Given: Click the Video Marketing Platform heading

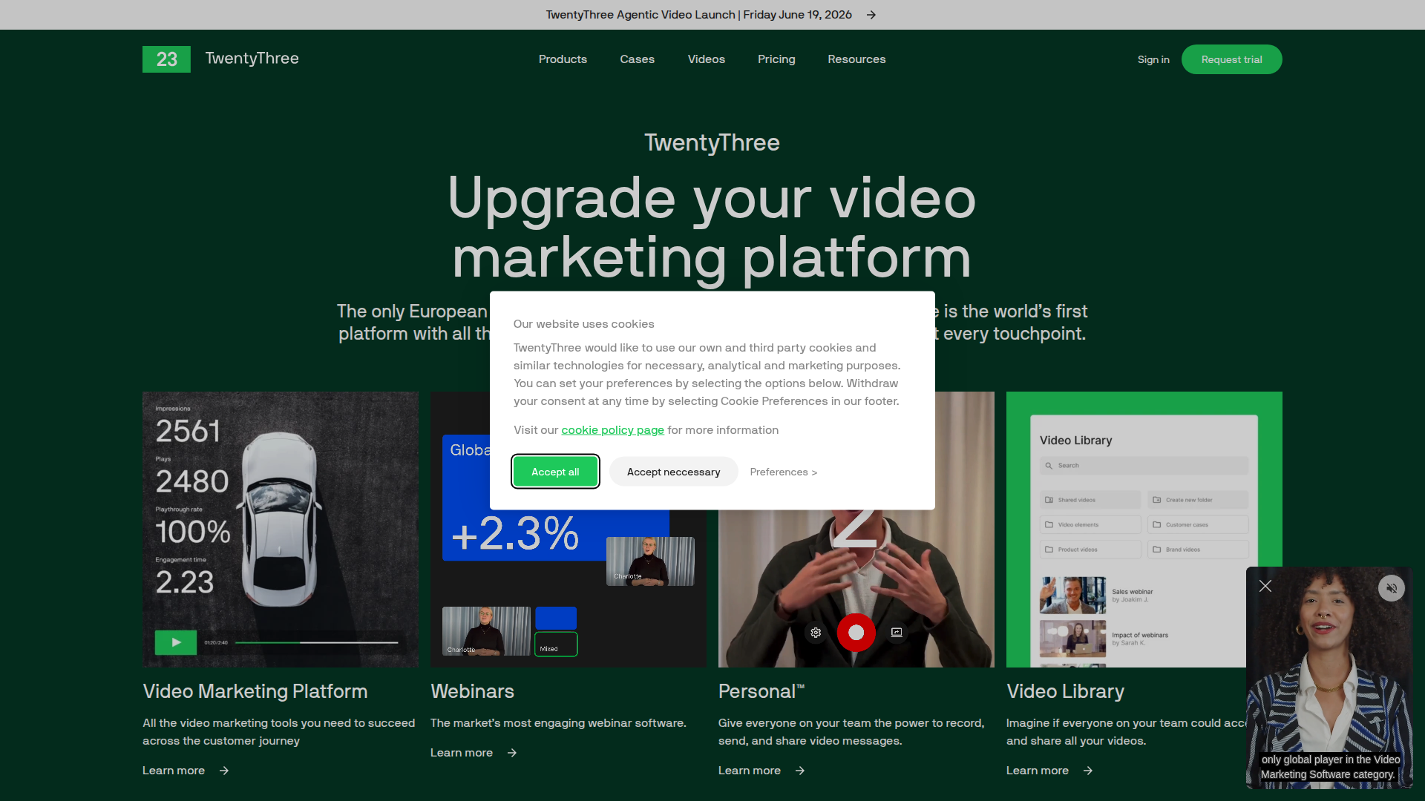Looking at the screenshot, I should click(255, 691).
